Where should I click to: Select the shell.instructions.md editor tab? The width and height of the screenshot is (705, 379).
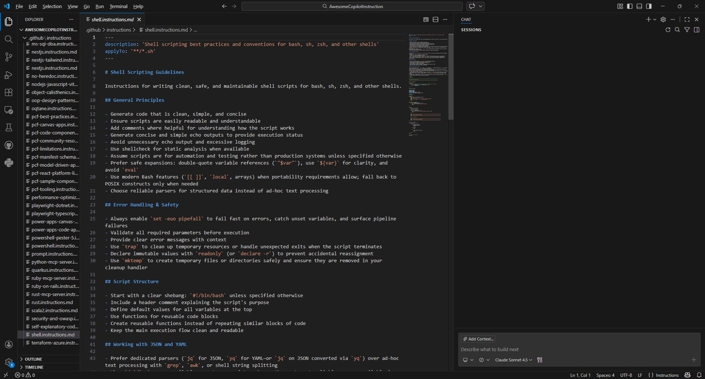tap(113, 19)
